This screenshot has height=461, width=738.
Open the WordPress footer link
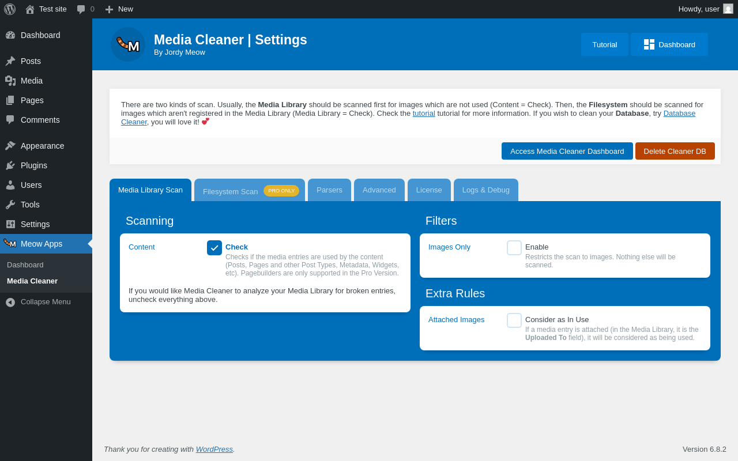[214, 449]
